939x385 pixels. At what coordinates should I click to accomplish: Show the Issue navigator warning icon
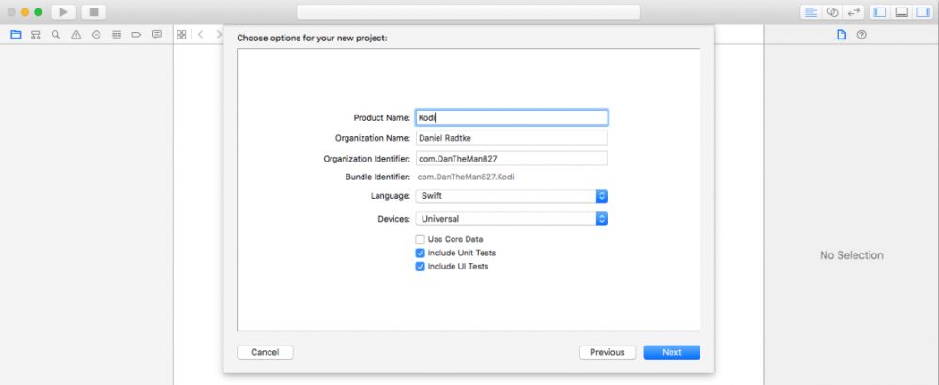[x=76, y=34]
